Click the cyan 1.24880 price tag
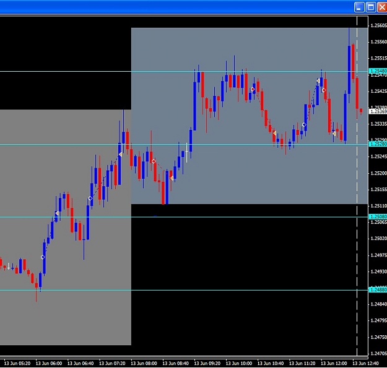The height and width of the screenshot is (368, 387). (378, 289)
